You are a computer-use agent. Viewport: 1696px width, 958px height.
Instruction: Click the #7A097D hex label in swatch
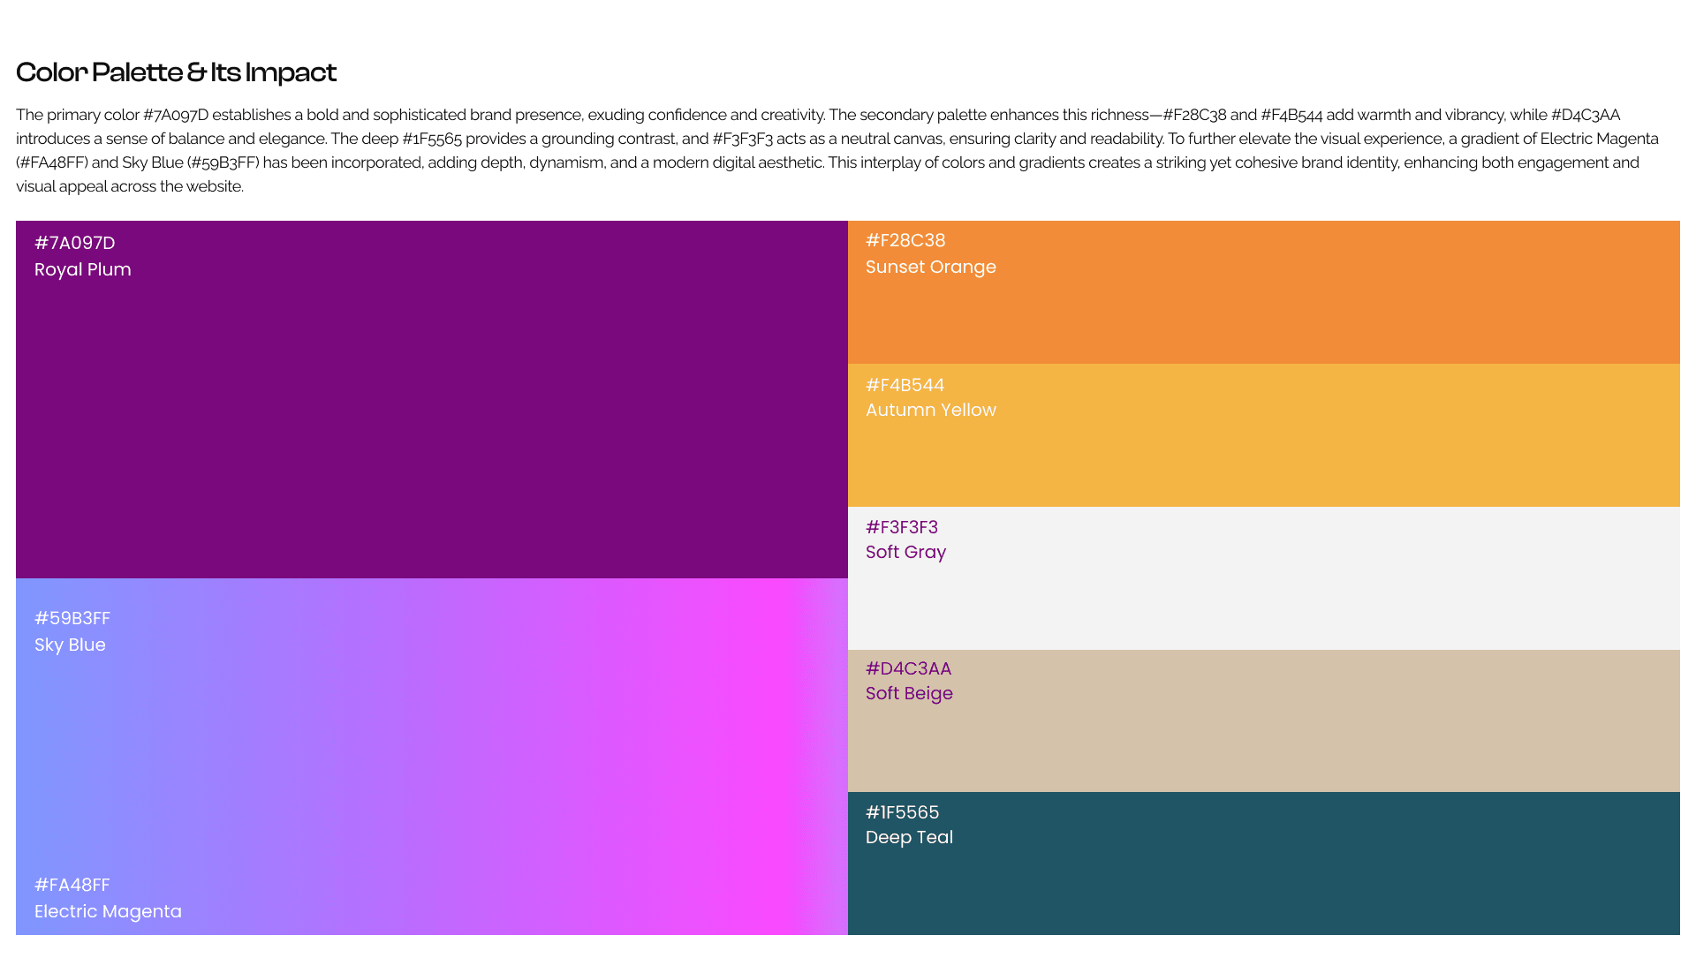click(x=74, y=243)
